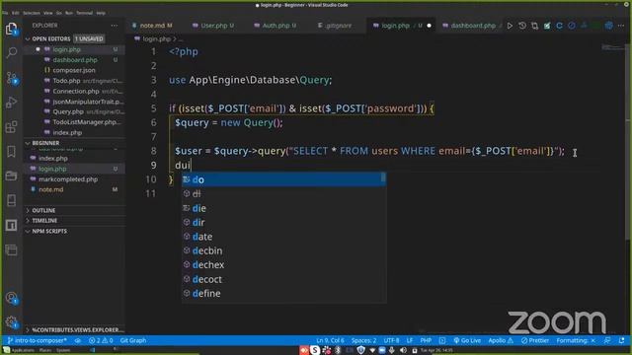
Task: Click the errors and warnings counter
Action: click(x=101, y=340)
